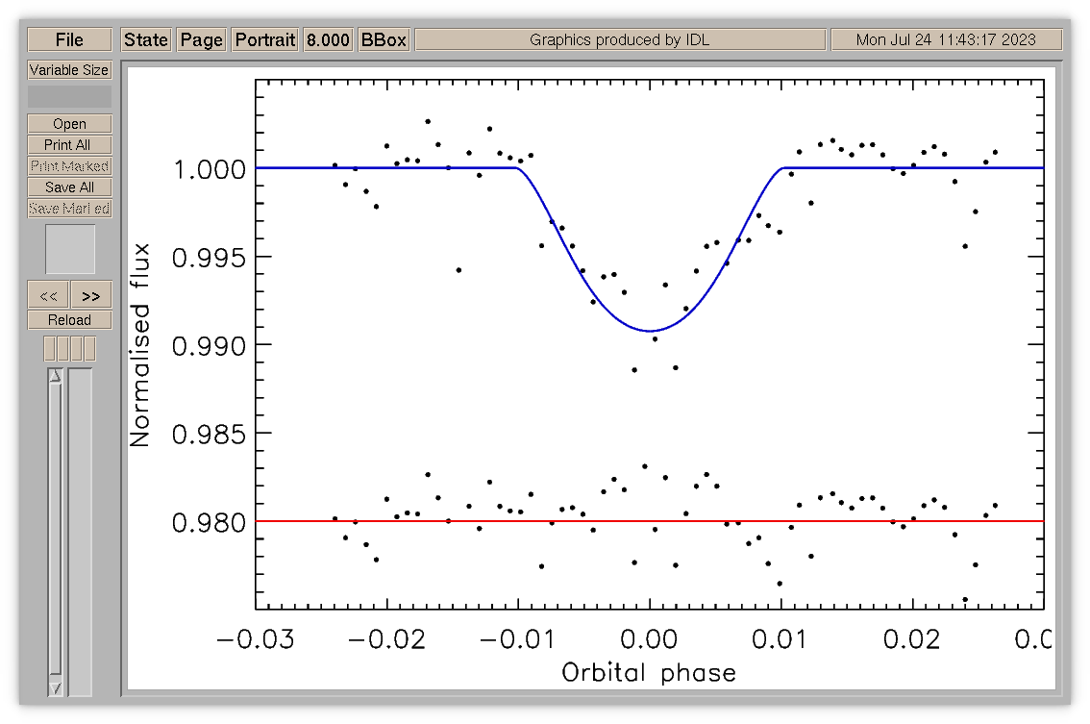Viewport: 1090px width, 724px height.
Task: Click scrollbar down arrow in page list
Action: click(55, 688)
